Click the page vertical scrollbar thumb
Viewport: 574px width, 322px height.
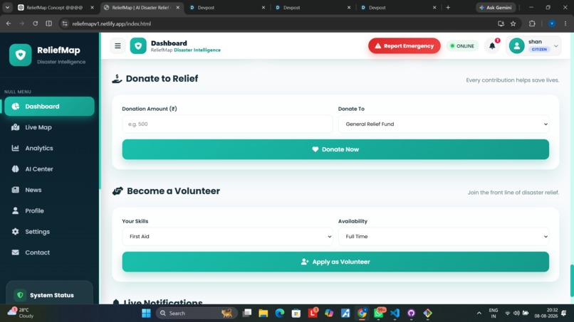tap(572, 280)
